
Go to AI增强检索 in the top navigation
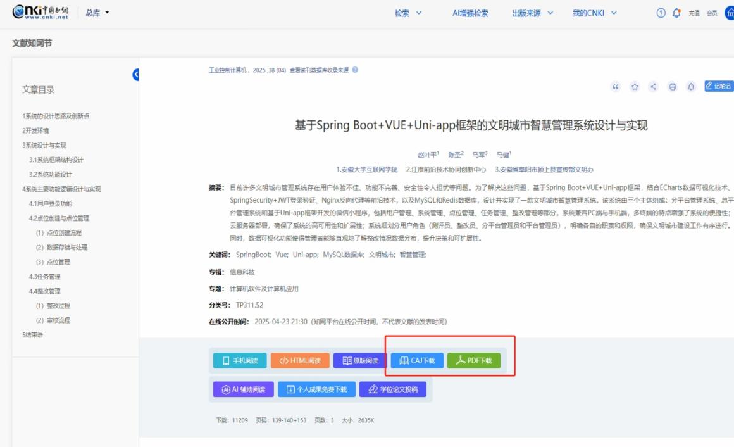coord(470,13)
